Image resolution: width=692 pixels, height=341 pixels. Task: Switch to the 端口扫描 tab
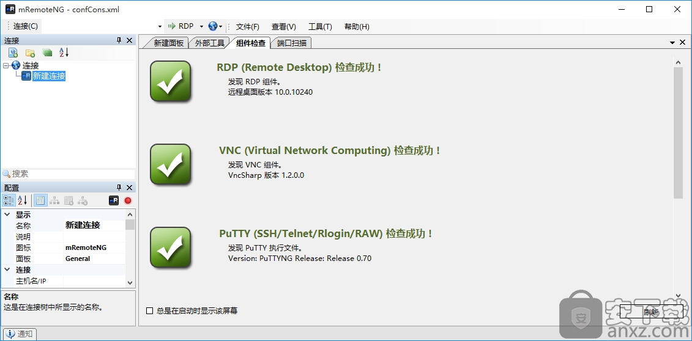point(292,43)
